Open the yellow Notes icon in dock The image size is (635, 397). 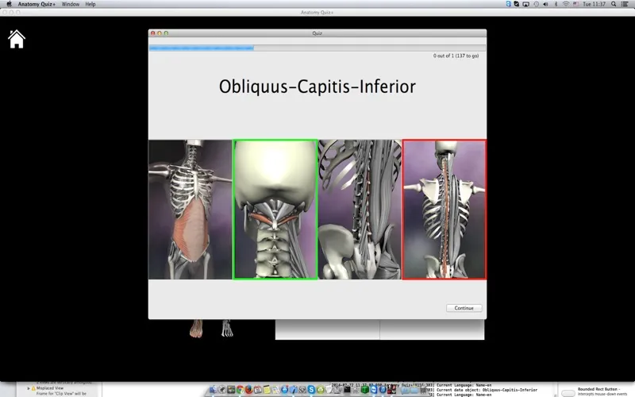267,390
